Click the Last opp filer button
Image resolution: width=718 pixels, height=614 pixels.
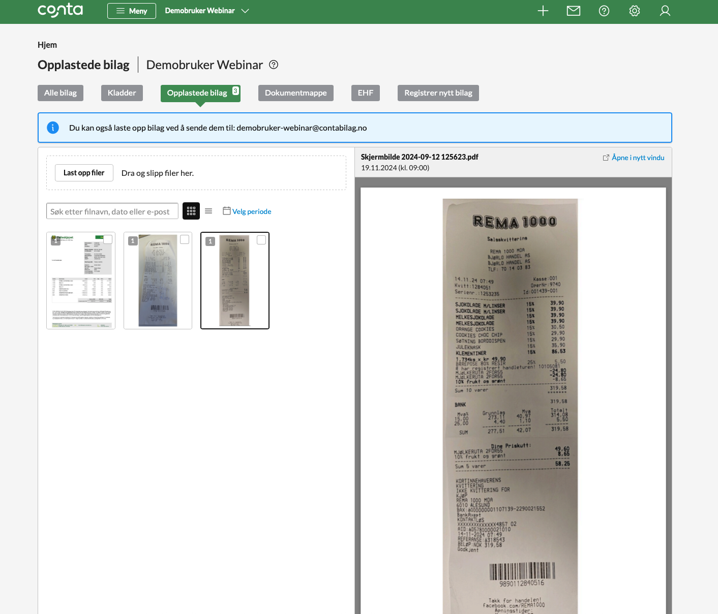pyautogui.click(x=84, y=173)
